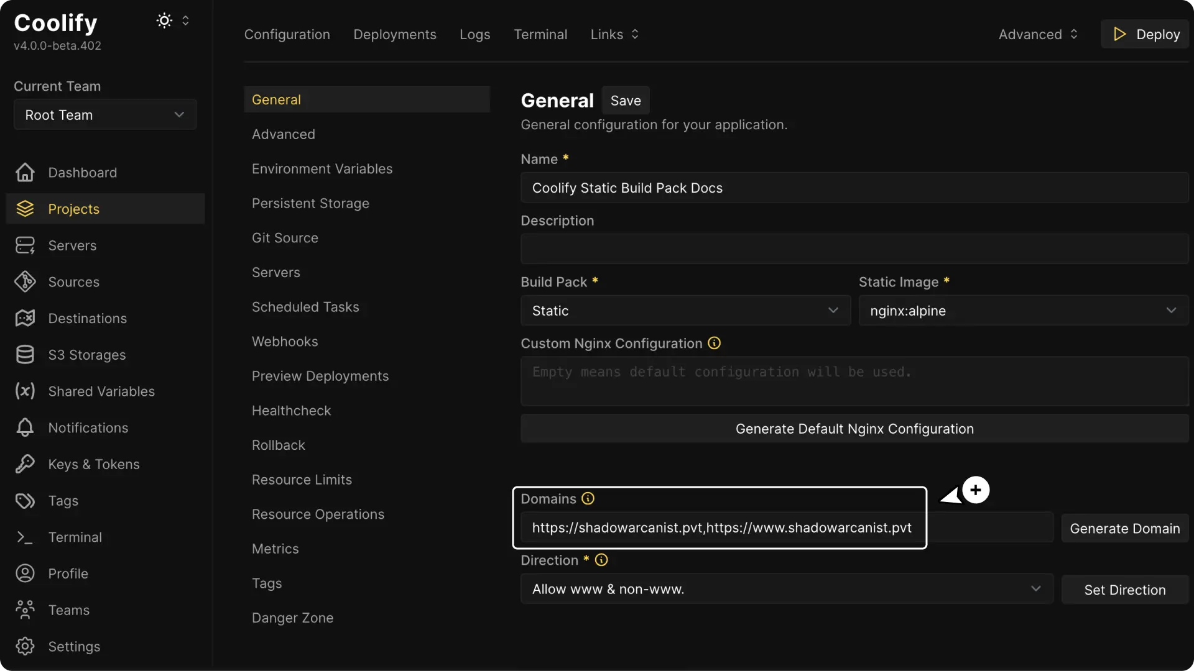
Task: Open Dashboard via the home icon
Action: coord(25,172)
